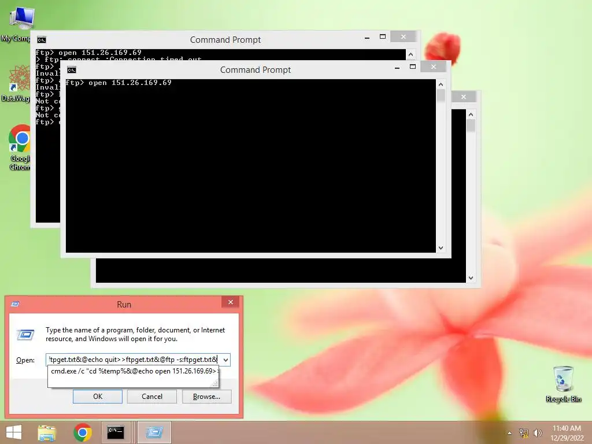Click the front Command Prompt window's system icon

pyautogui.click(x=71, y=70)
